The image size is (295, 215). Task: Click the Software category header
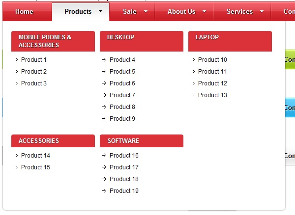pyautogui.click(x=123, y=141)
